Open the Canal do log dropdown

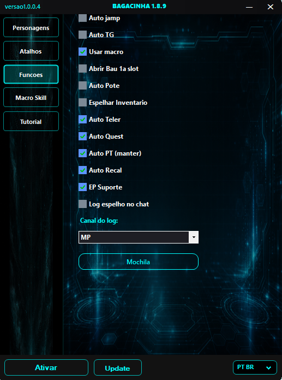[x=139, y=238]
